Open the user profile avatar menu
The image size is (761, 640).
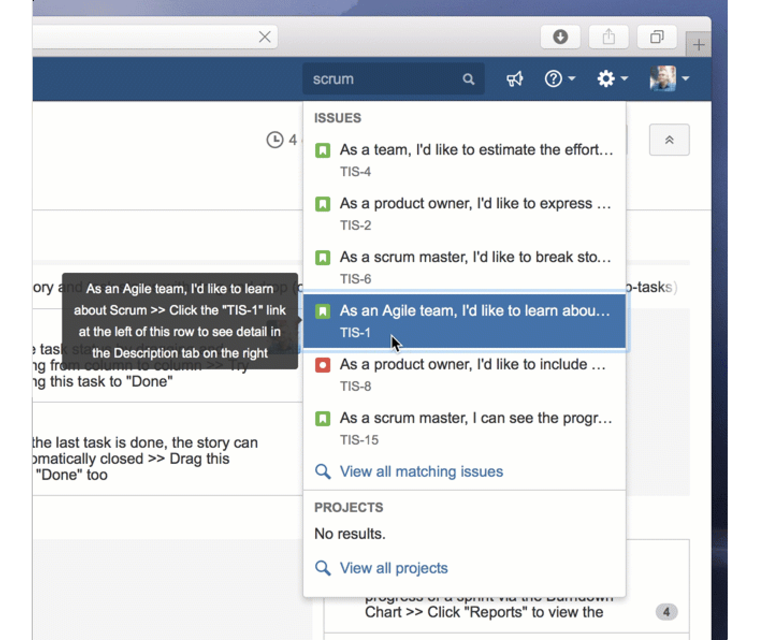[669, 78]
